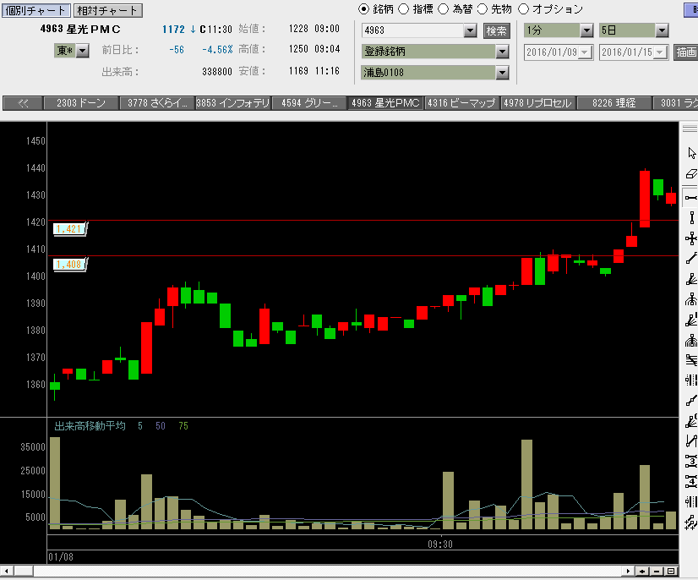Click the reset zoom box button

tap(671, 571)
